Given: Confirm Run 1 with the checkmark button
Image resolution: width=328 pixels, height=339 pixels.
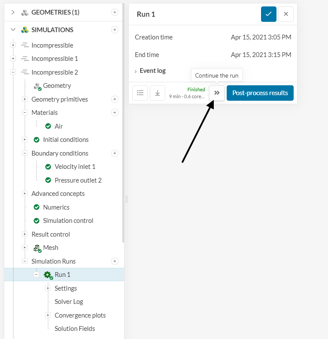Looking at the screenshot, I should click(268, 14).
